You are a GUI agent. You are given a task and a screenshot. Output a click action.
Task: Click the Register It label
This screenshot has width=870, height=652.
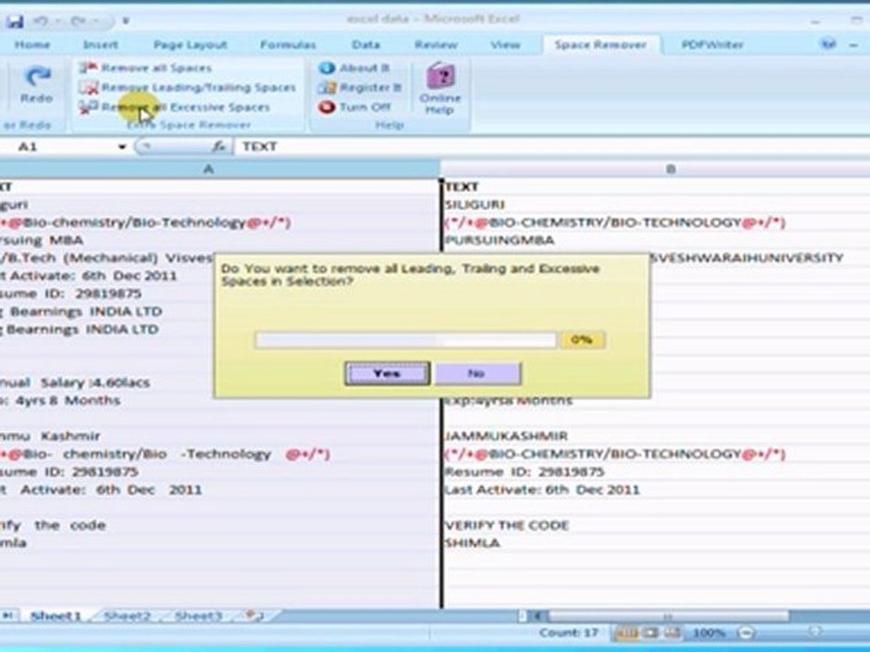(x=370, y=87)
